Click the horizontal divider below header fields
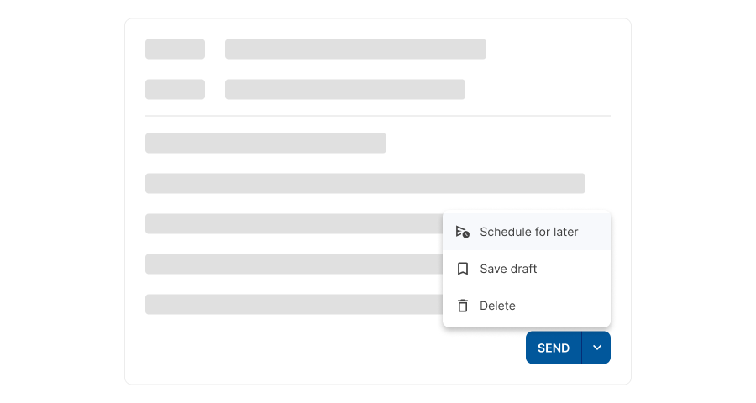 click(377, 115)
